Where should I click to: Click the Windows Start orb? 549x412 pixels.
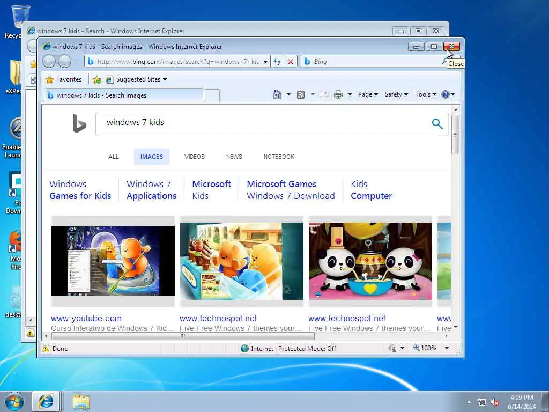tap(14, 401)
